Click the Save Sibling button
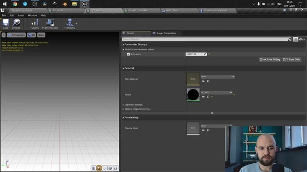Image resolution: width=307 pixels, height=172 pixels. tap(270, 59)
